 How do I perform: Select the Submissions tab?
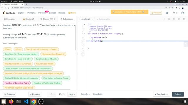point(67,19)
